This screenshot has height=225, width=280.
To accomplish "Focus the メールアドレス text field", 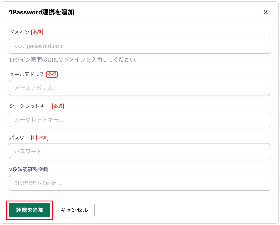I will (139, 88).
